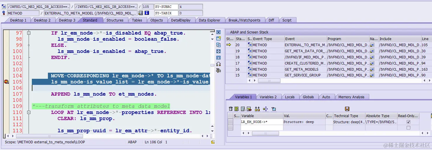Switch to the Tables tab

coord(137,20)
